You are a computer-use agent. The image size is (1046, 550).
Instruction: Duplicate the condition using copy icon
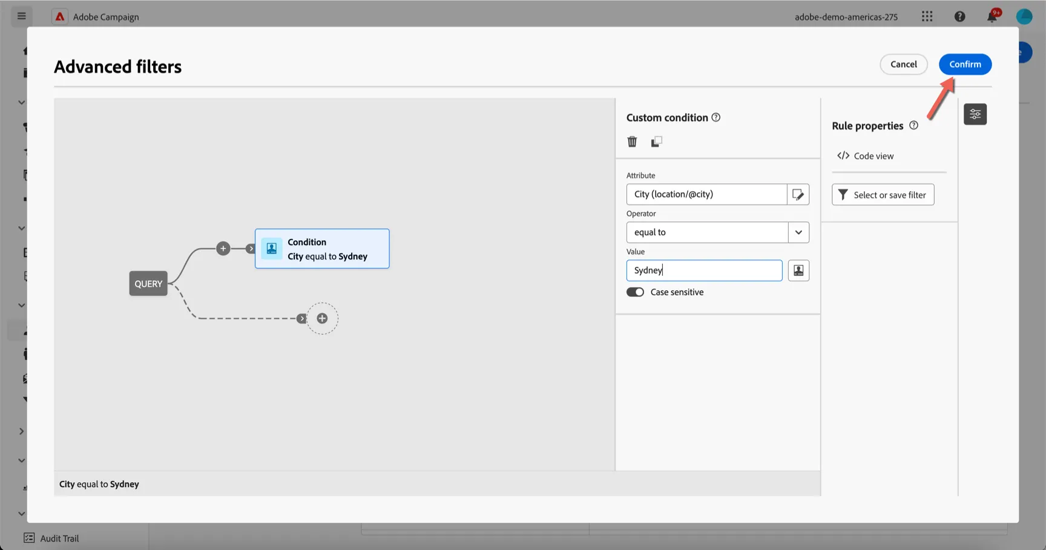(x=656, y=142)
